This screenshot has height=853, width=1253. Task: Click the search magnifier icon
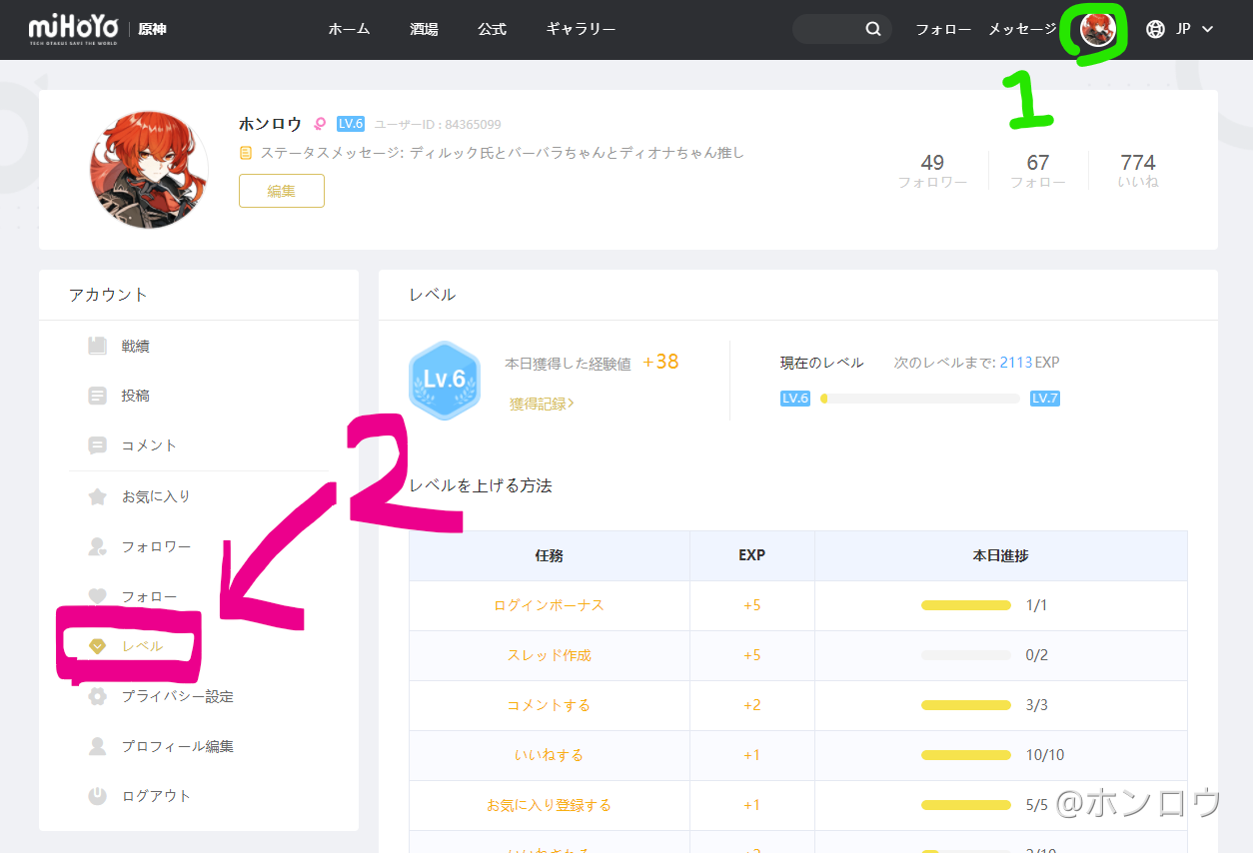pos(872,29)
